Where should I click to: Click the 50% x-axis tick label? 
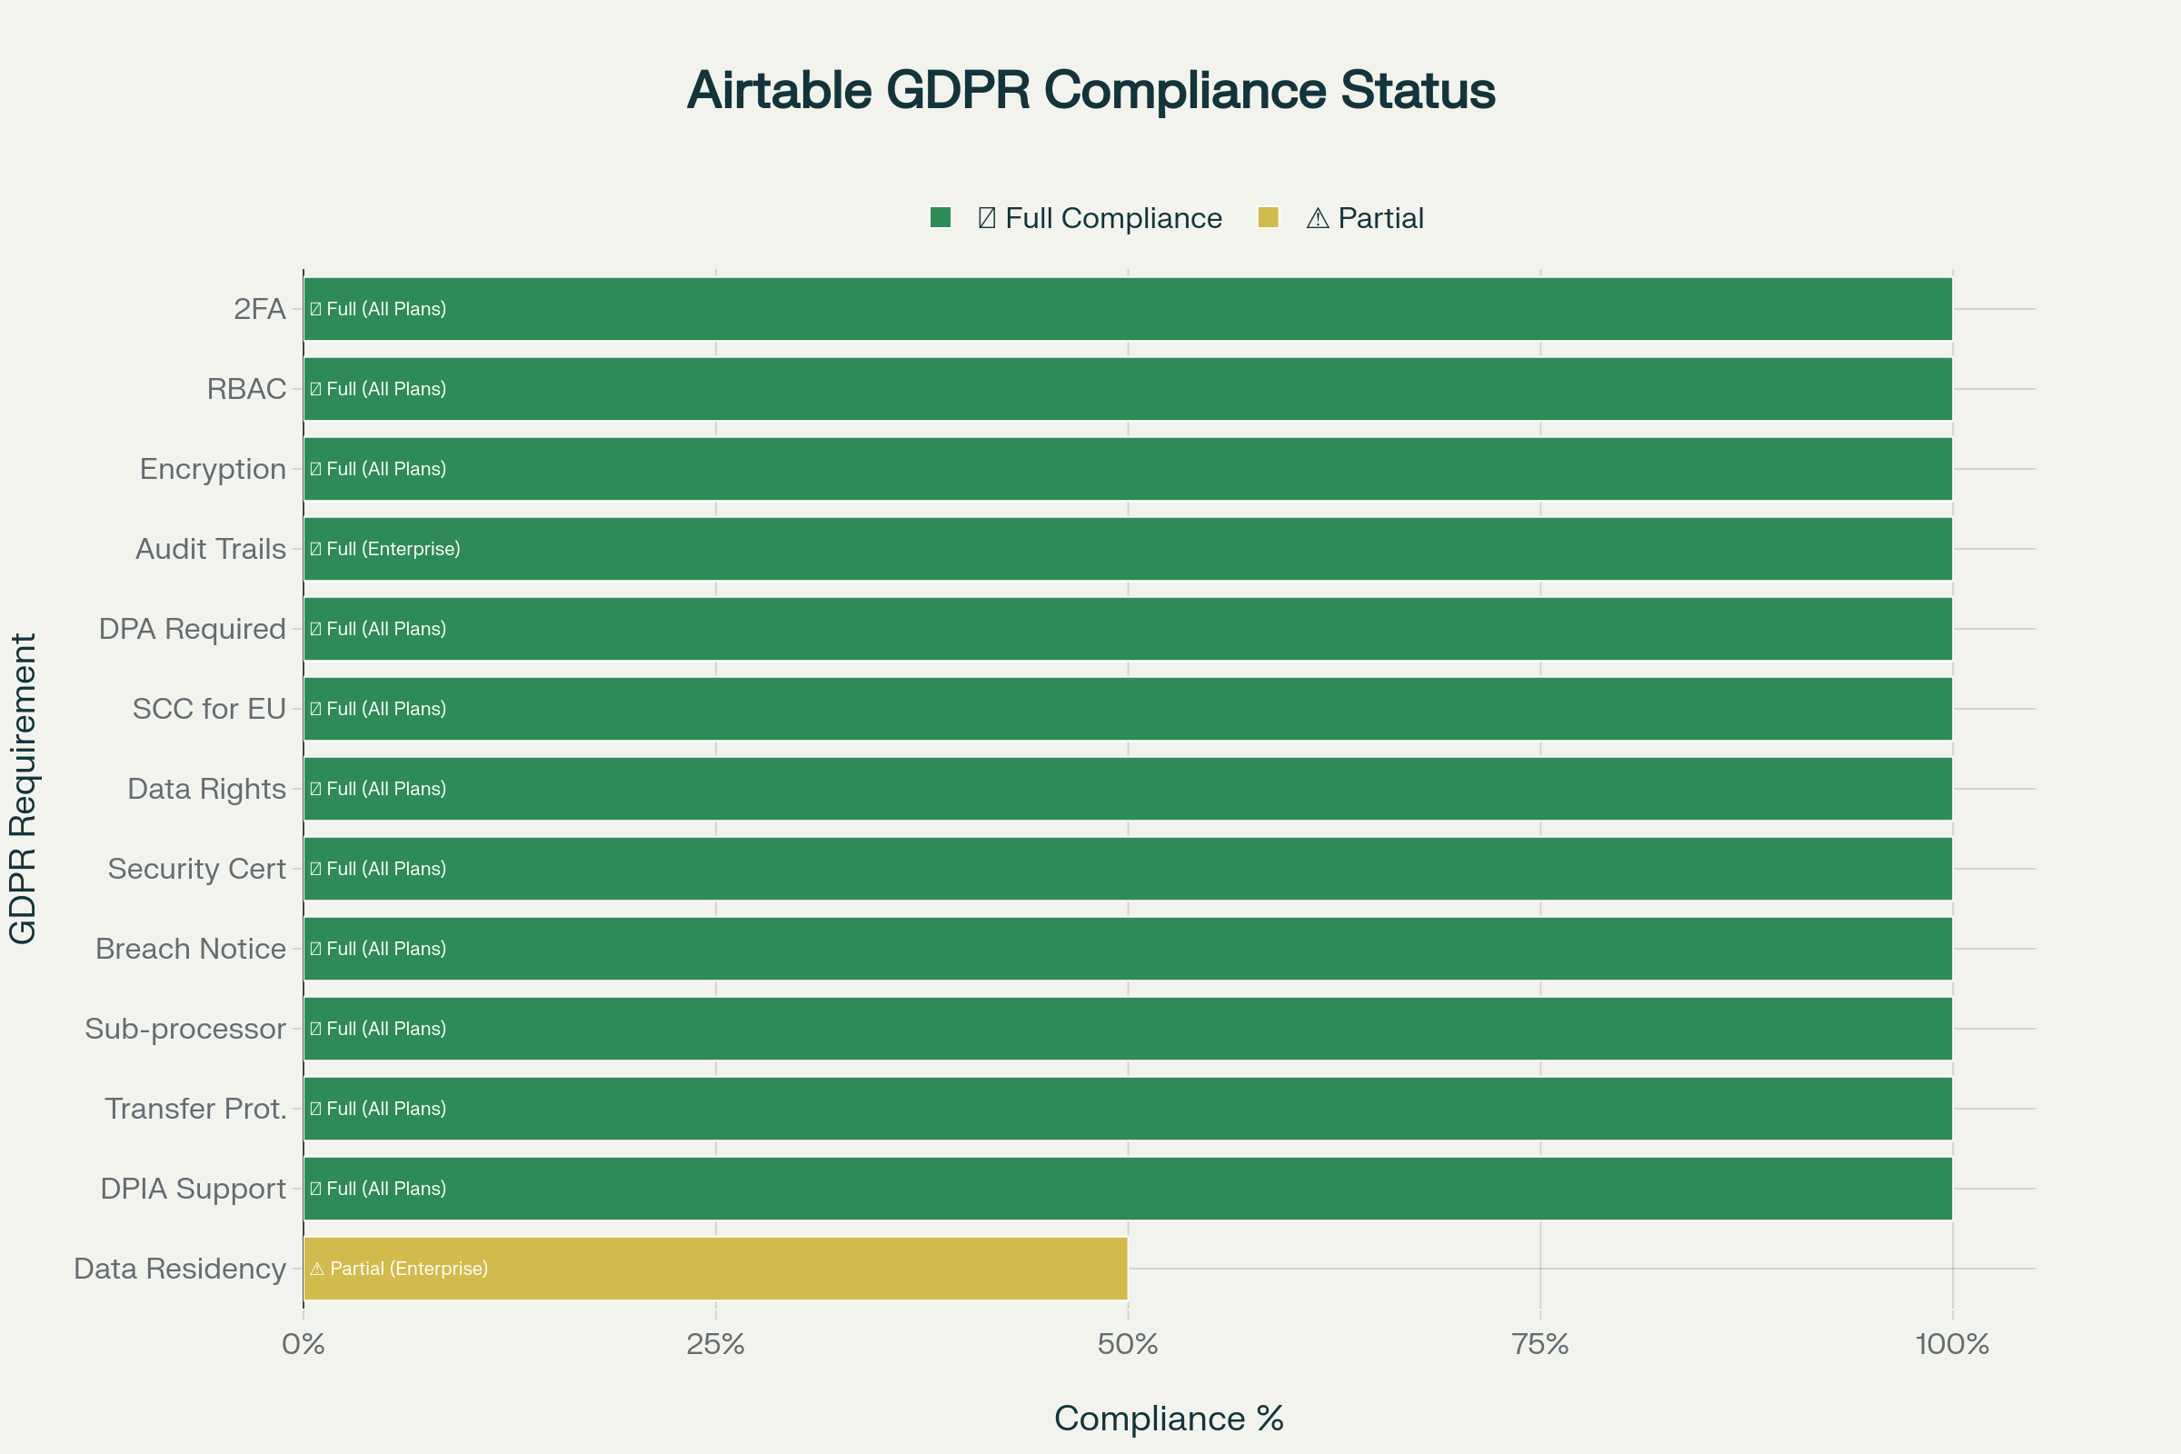coord(1128,1345)
